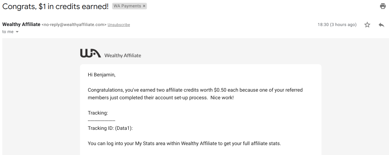Unsubscribe from Wealthy Affiliate emails
This screenshot has width=389, height=155.
119,25
